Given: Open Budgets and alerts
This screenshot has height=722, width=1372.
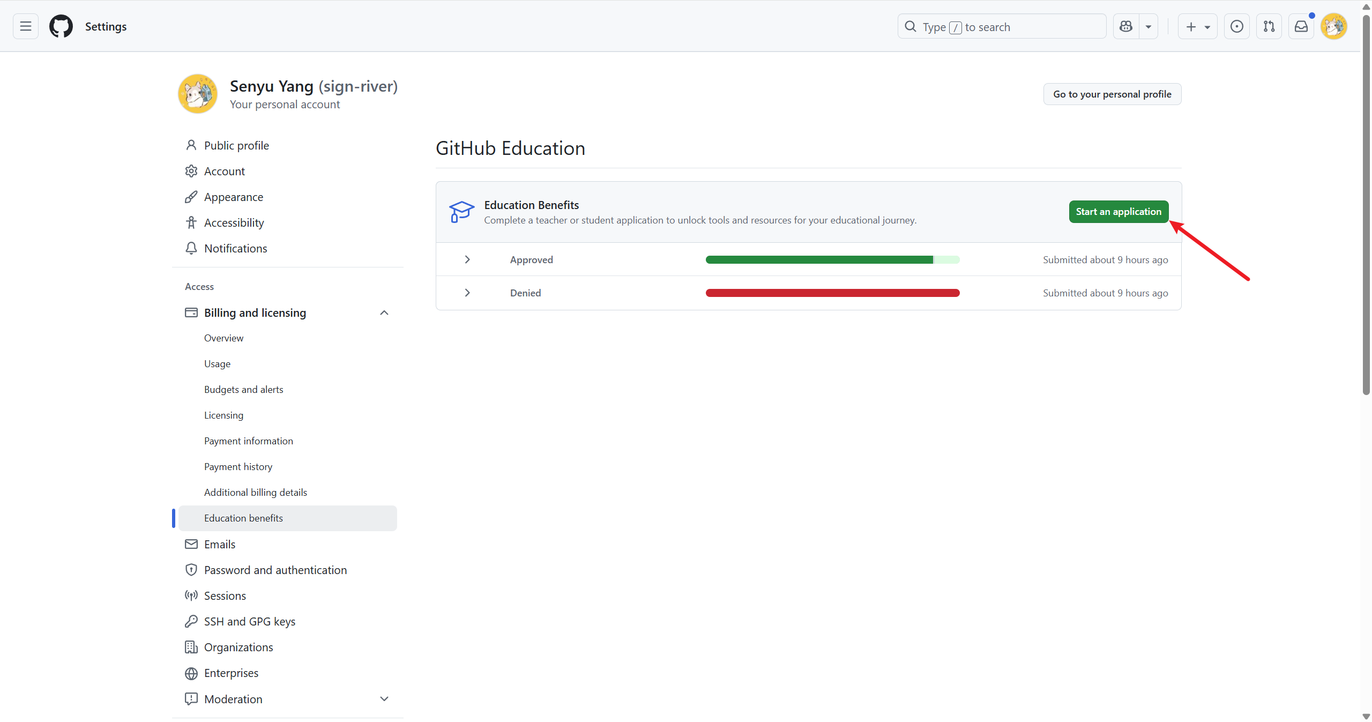Looking at the screenshot, I should 243,390.
